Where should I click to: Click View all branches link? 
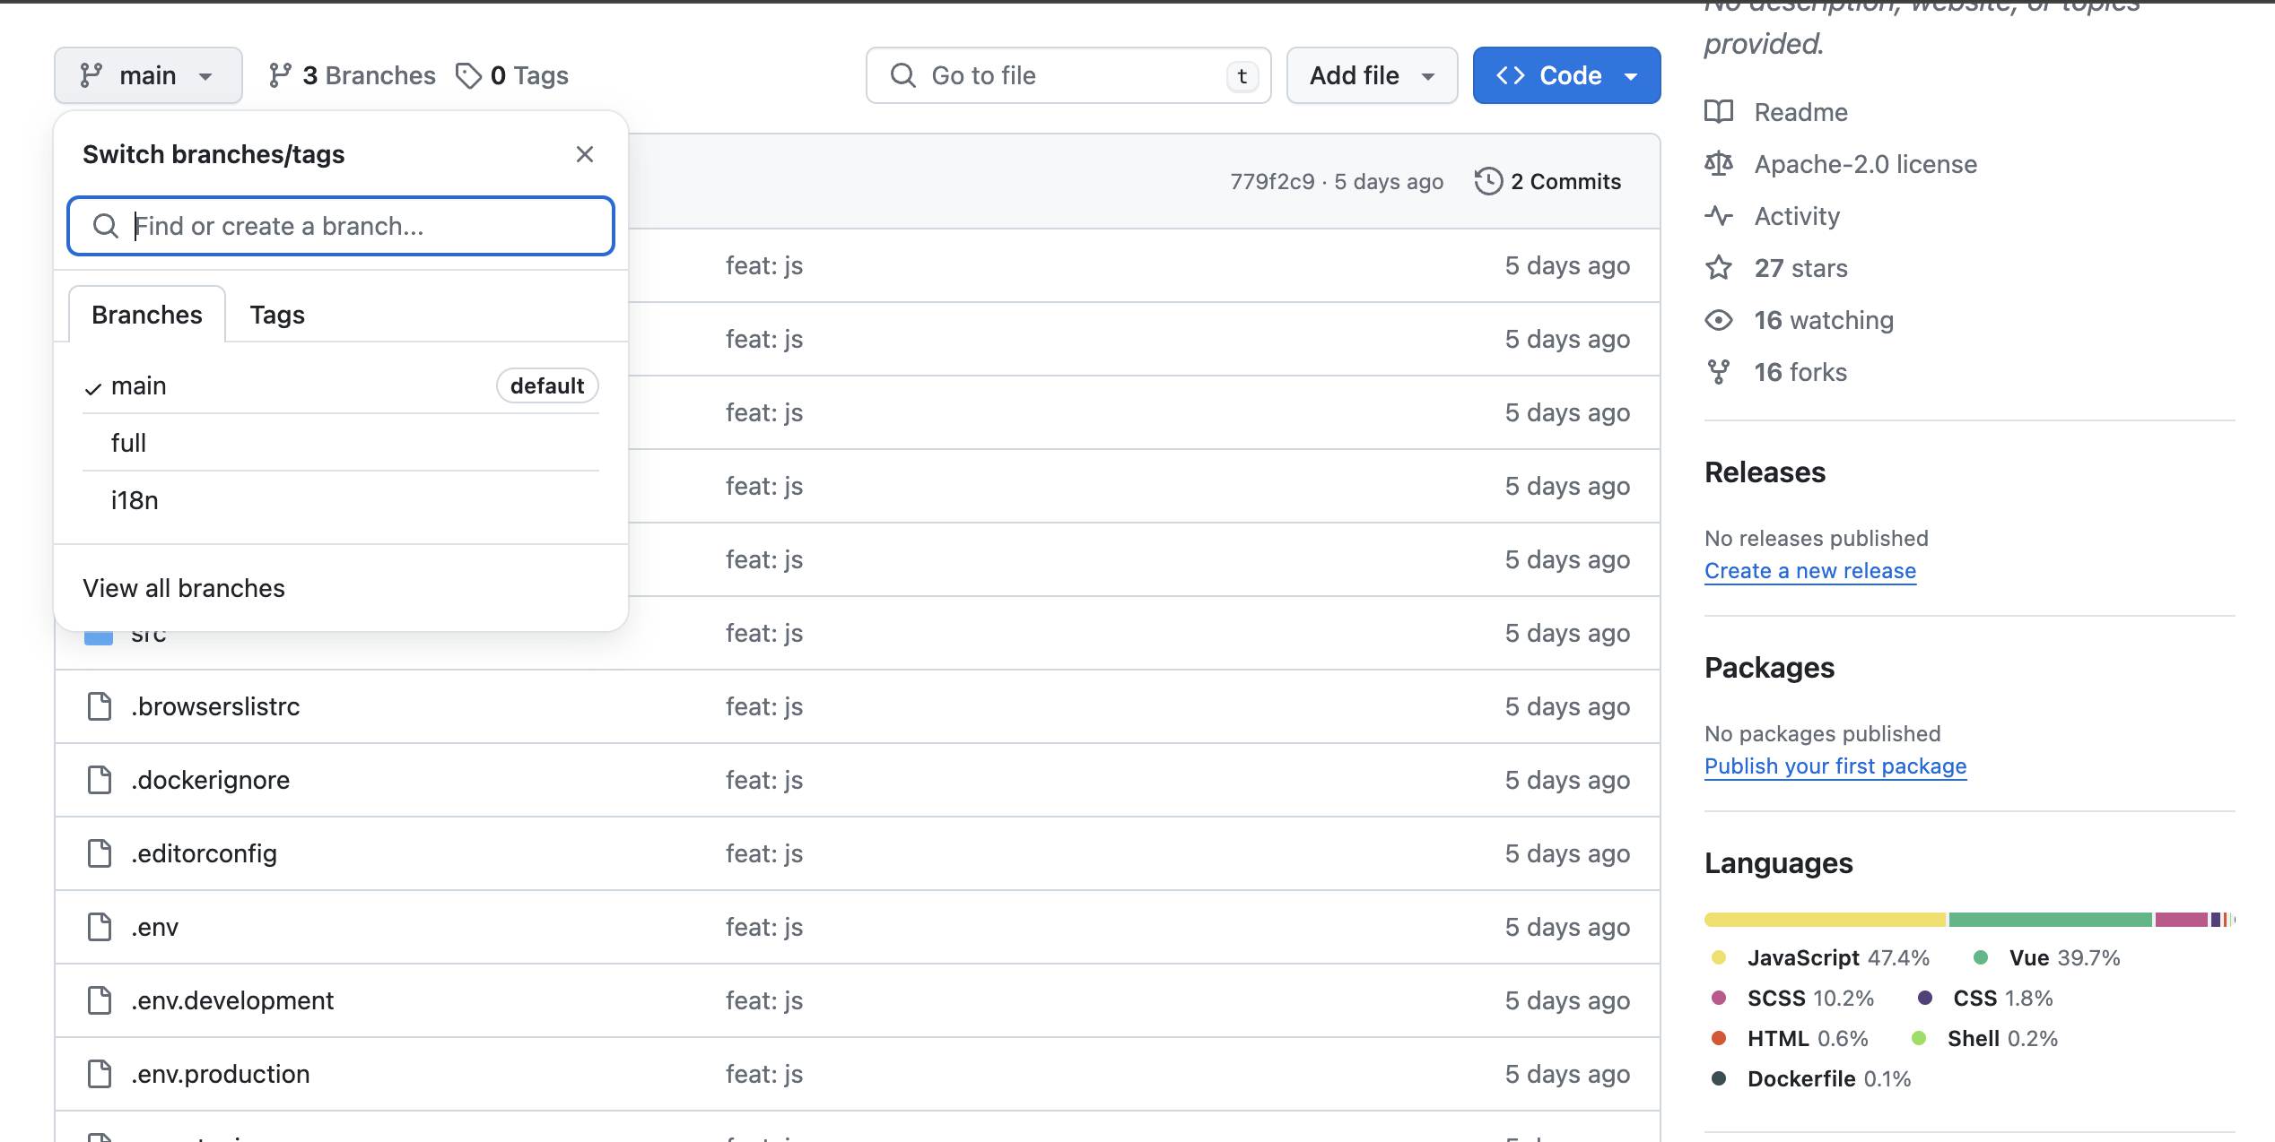[184, 588]
